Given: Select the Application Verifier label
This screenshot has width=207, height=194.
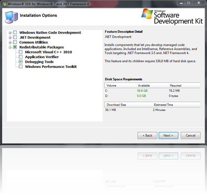Looking at the screenshot, I should click(42, 57).
